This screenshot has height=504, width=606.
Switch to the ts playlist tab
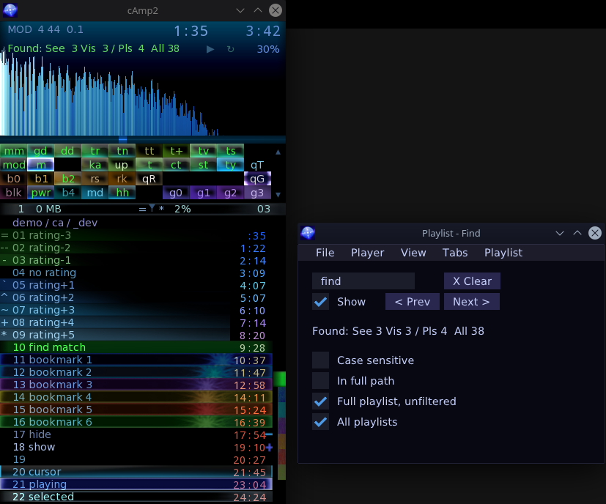(230, 151)
